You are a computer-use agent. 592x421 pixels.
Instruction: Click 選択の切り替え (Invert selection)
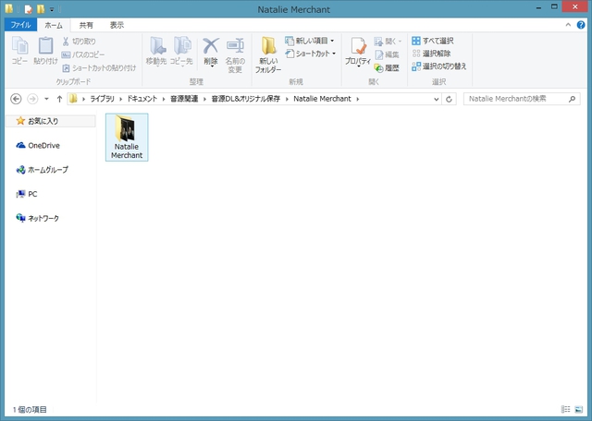pos(438,66)
